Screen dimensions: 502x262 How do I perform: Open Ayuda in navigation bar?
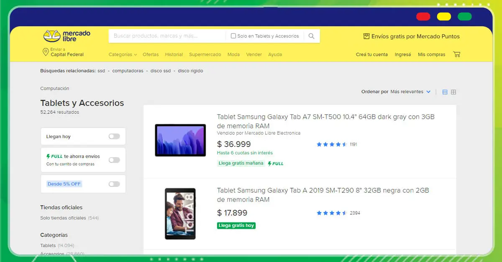[275, 55]
